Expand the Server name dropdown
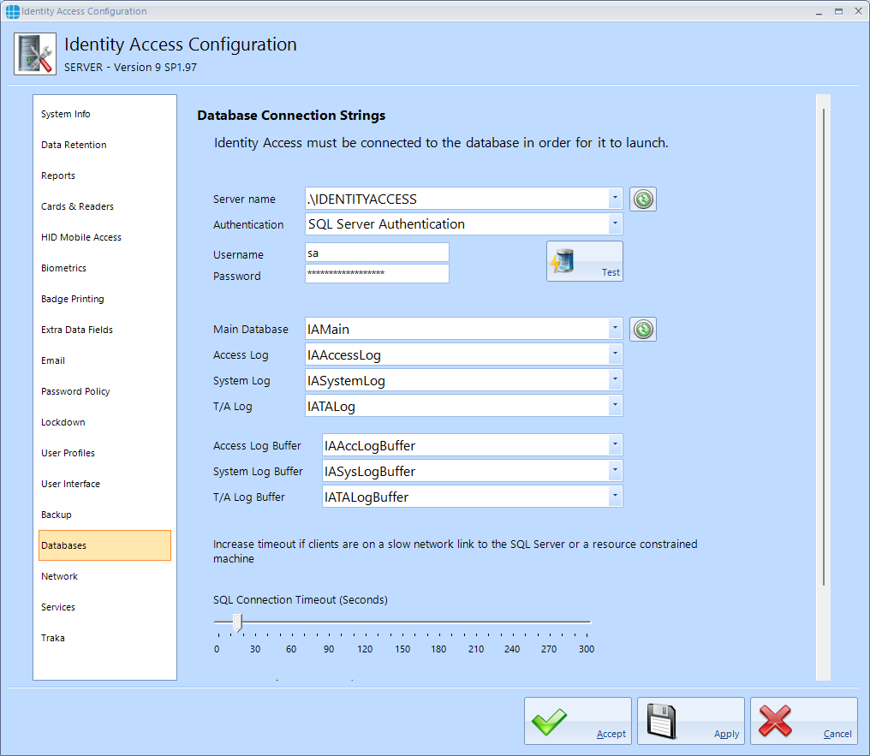The height and width of the screenshot is (756, 870). click(x=615, y=198)
